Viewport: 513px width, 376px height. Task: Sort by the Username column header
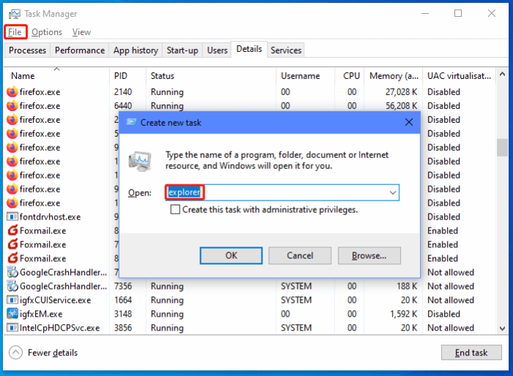click(x=306, y=76)
